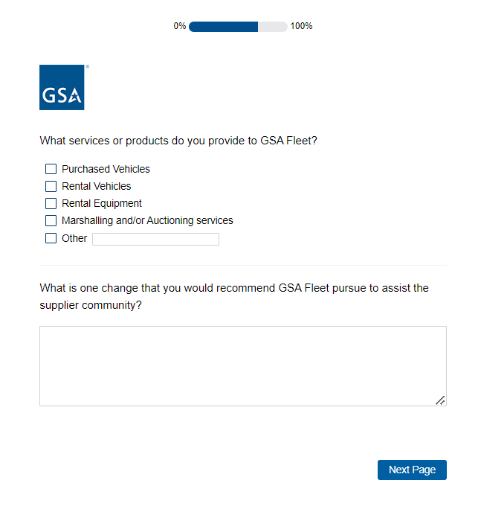Click the "Marshalling and/or Auctioning services" label text
Image resolution: width=481 pixels, height=509 pixels.
147,220
